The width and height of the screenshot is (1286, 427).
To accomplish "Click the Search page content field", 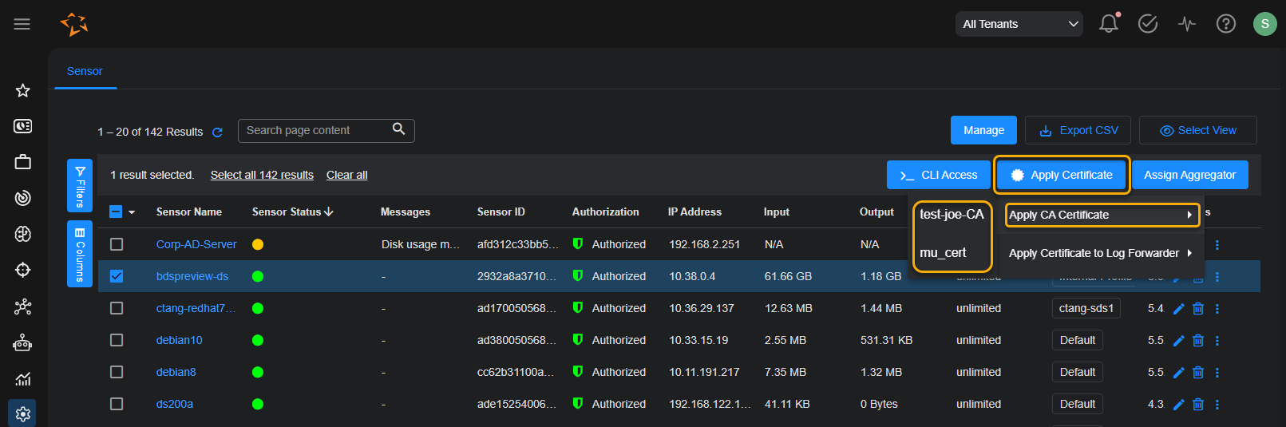I will pos(317,130).
